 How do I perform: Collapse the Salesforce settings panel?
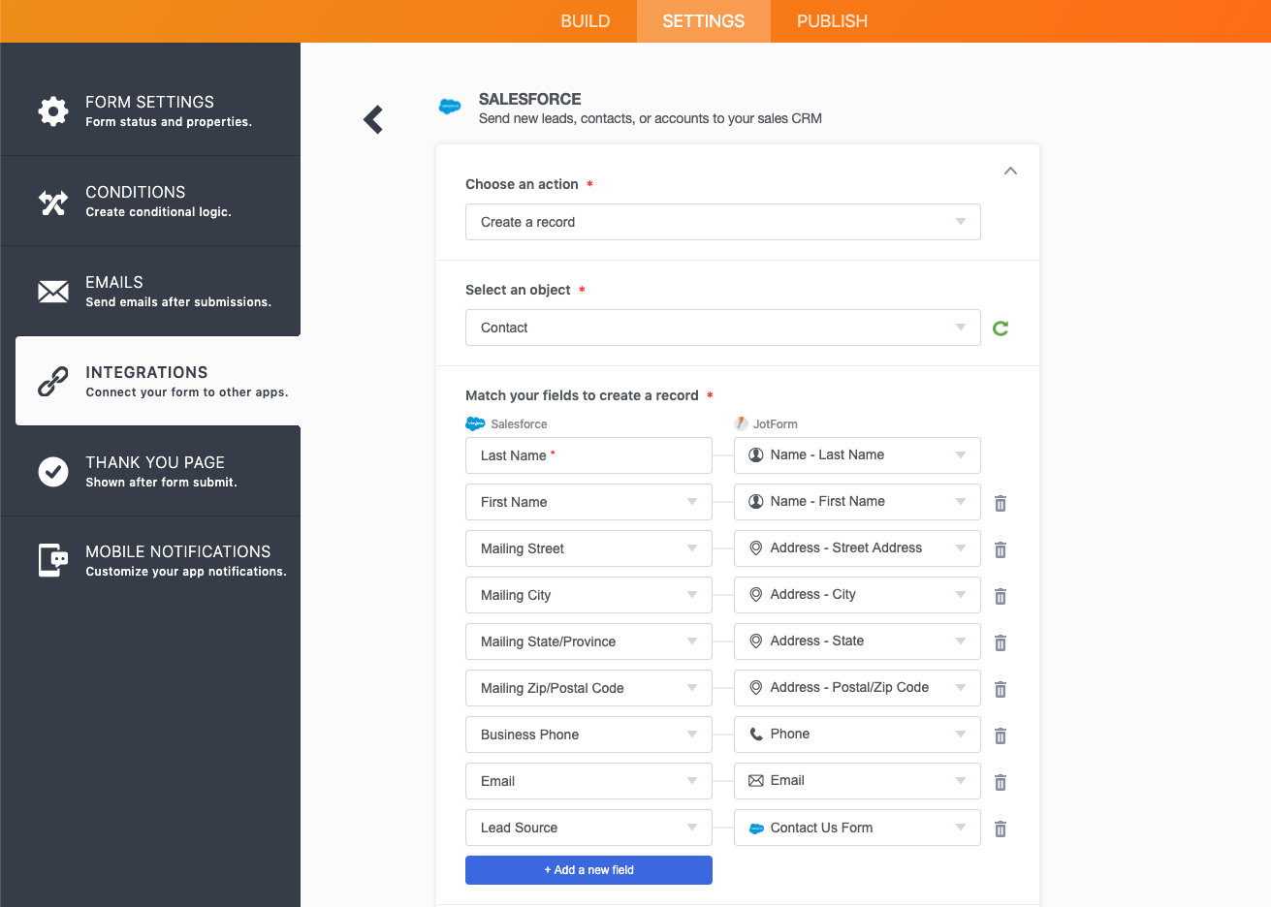click(x=1010, y=171)
